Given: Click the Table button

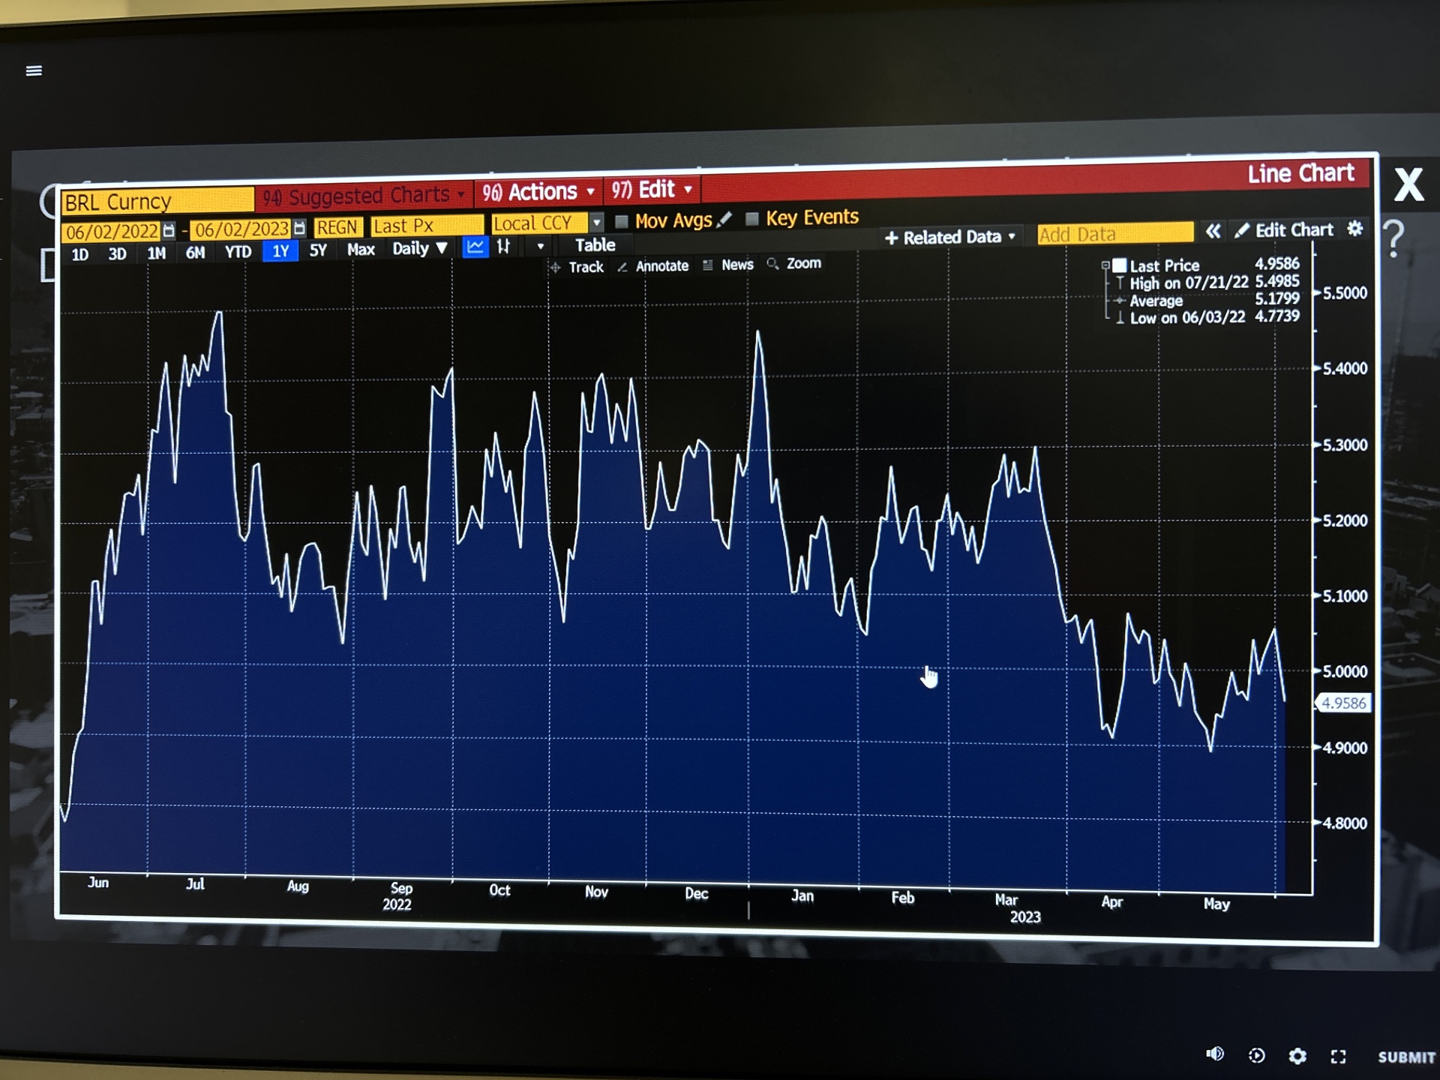Looking at the screenshot, I should coord(595,245).
